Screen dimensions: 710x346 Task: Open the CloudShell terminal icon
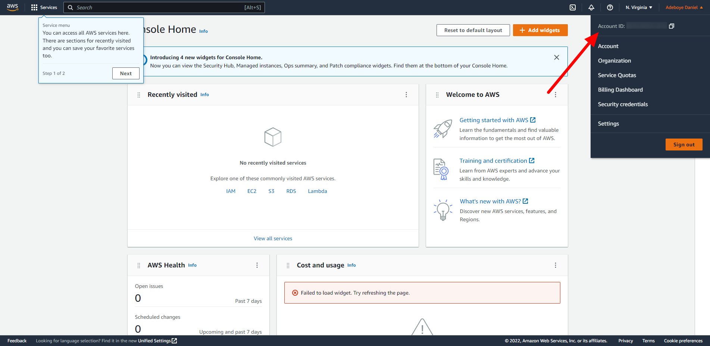pyautogui.click(x=573, y=7)
